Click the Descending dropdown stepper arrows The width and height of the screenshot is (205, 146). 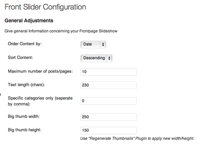pyautogui.click(x=109, y=58)
